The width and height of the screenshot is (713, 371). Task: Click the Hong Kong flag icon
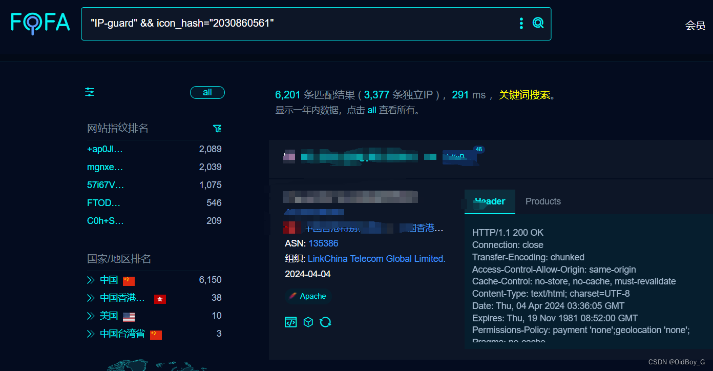pos(160,299)
